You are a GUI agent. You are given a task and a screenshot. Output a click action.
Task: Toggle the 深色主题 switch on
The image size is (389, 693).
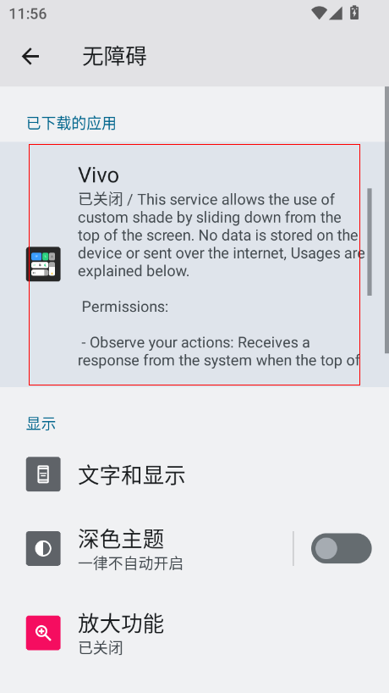[x=342, y=548]
